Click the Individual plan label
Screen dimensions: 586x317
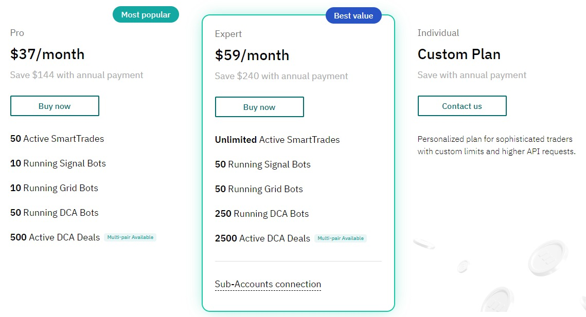[438, 33]
